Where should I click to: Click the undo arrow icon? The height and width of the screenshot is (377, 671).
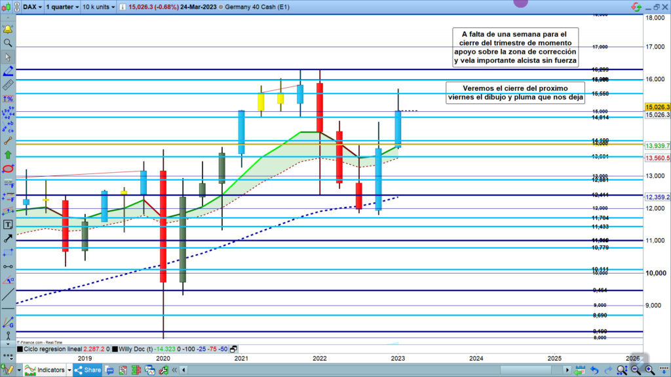(594, 370)
